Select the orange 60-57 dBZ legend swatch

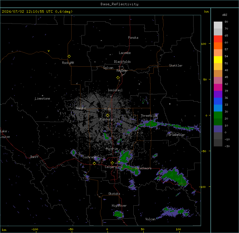(x=218, y=46)
